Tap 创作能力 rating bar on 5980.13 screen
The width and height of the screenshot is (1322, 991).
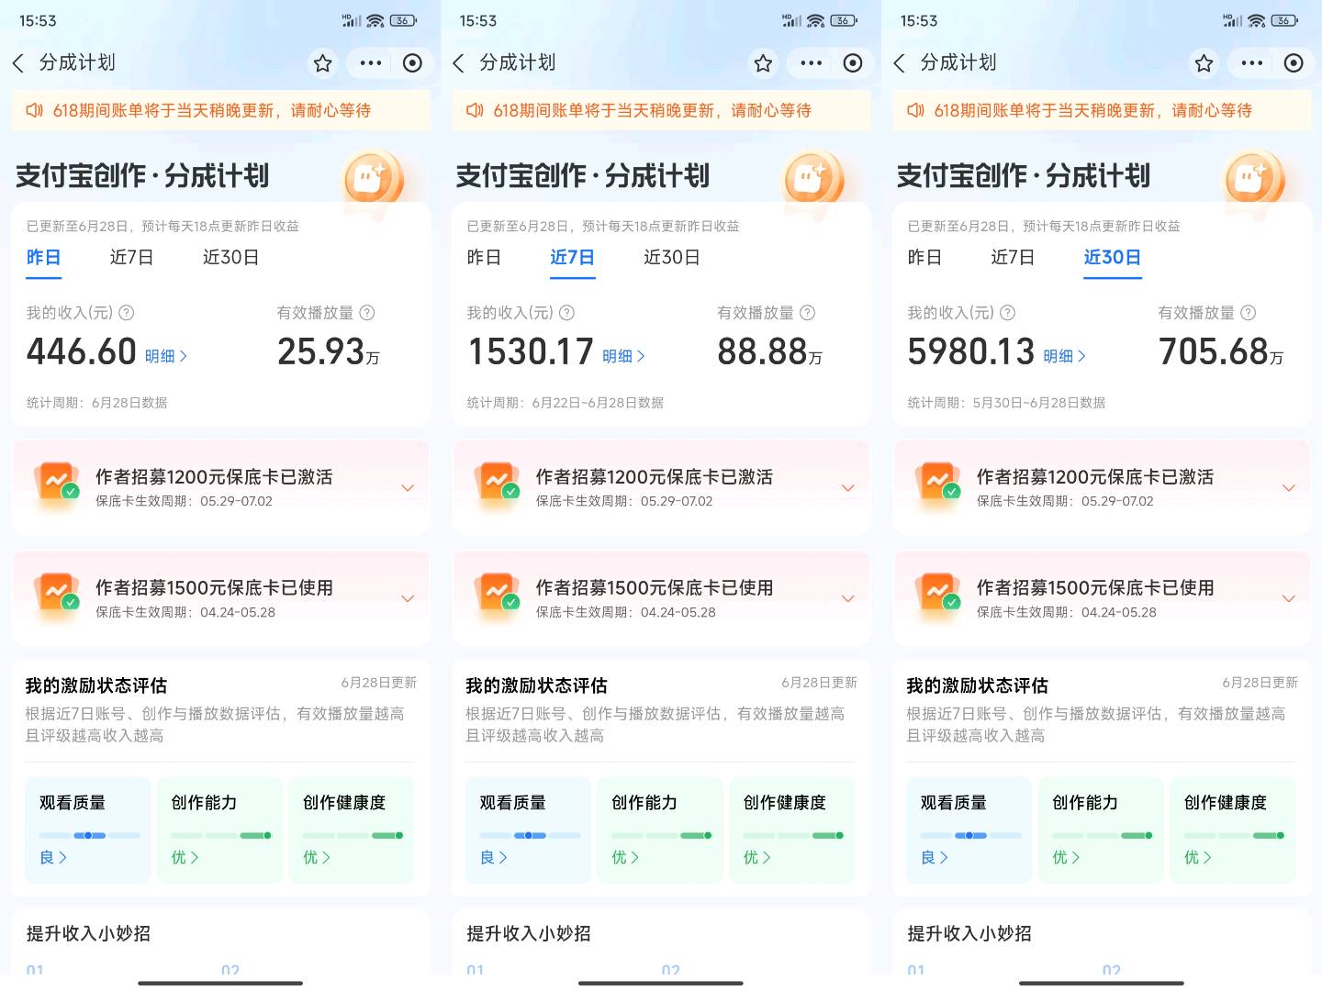tap(1103, 835)
